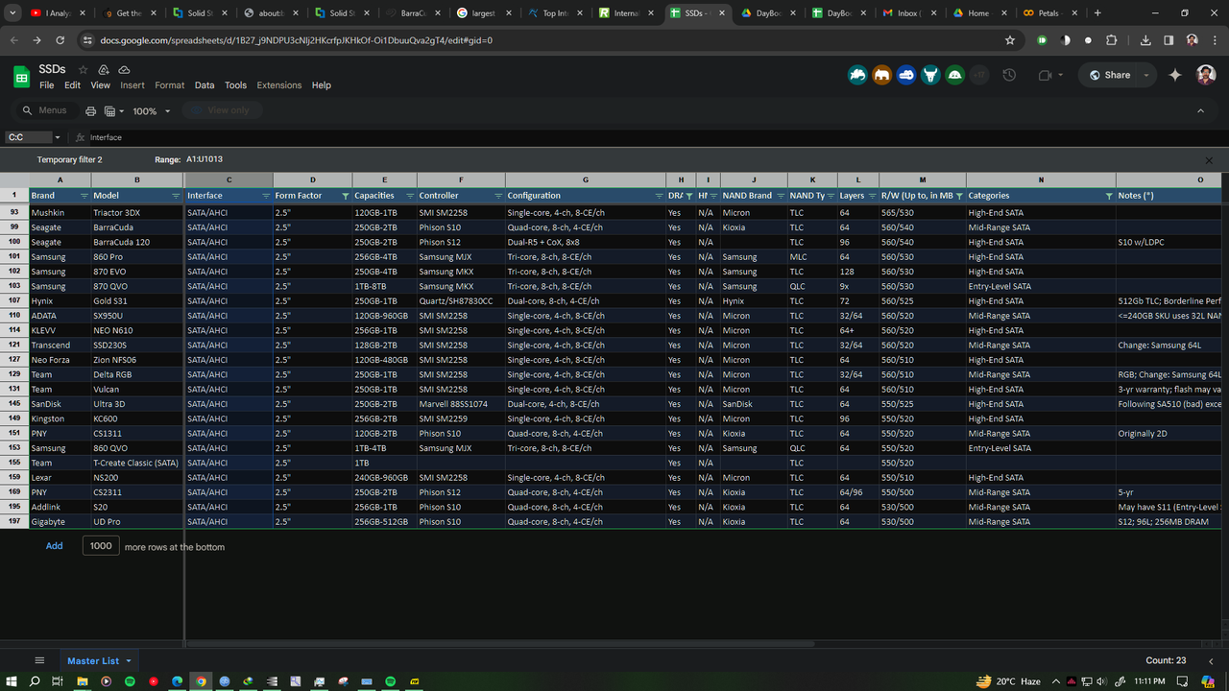
Task: Open the Google account profile picture
Action: coord(1206,75)
